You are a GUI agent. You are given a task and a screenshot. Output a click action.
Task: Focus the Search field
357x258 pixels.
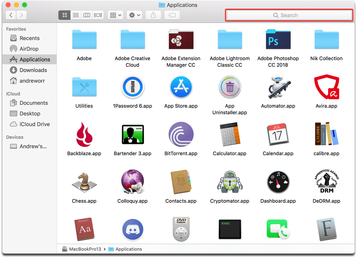(289, 15)
